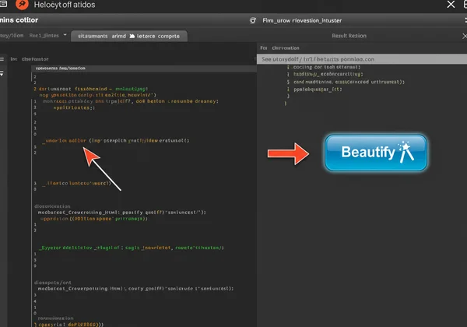Click the 'Foi' label in the result panel

pos(264,48)
